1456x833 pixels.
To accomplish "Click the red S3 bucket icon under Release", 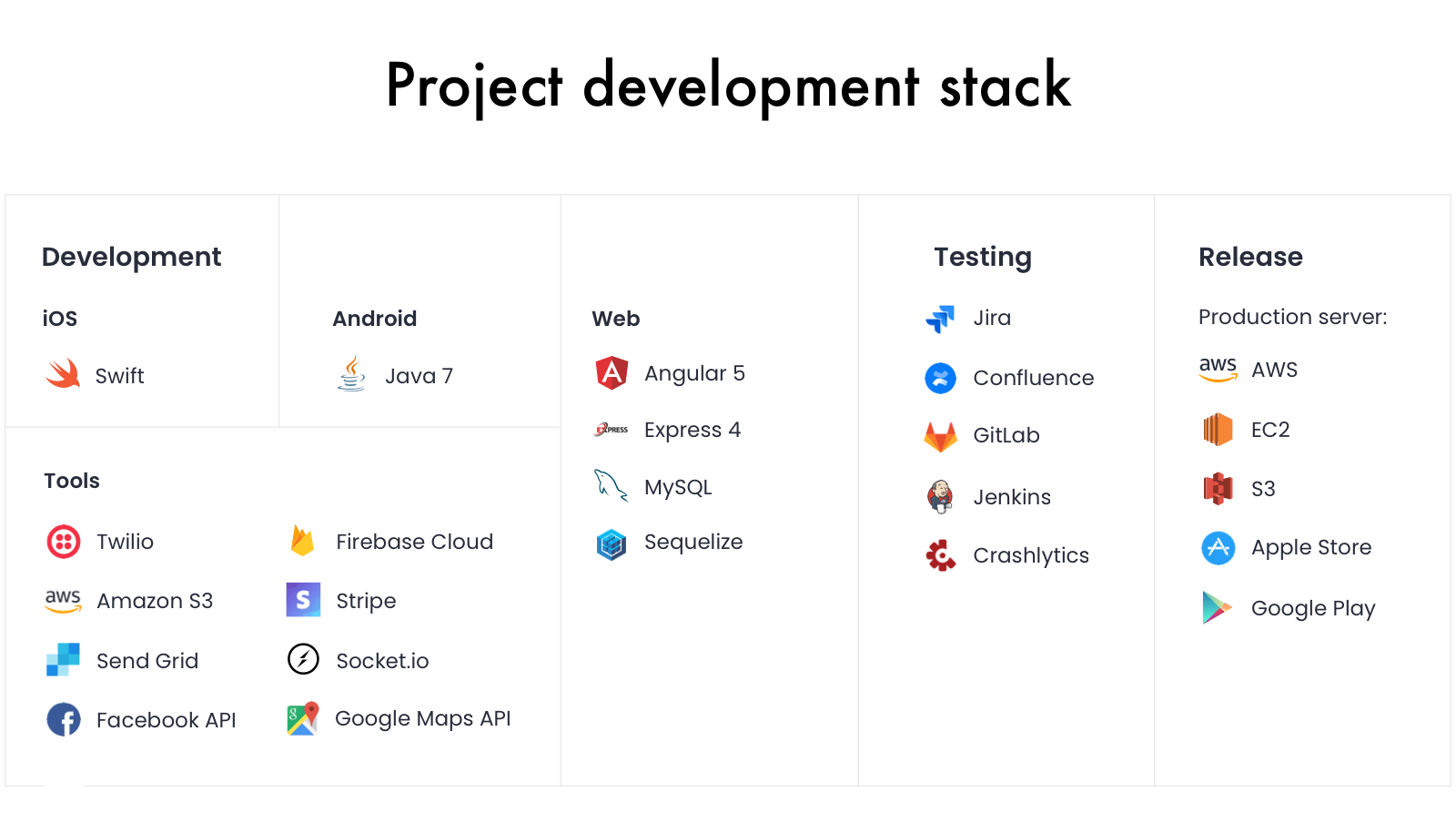I will pyautogui.click(x=1218, y=489).
